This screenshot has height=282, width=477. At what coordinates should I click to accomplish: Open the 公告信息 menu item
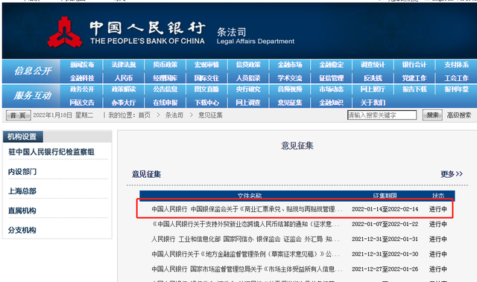pyautogui.click(x=165, y=89)
